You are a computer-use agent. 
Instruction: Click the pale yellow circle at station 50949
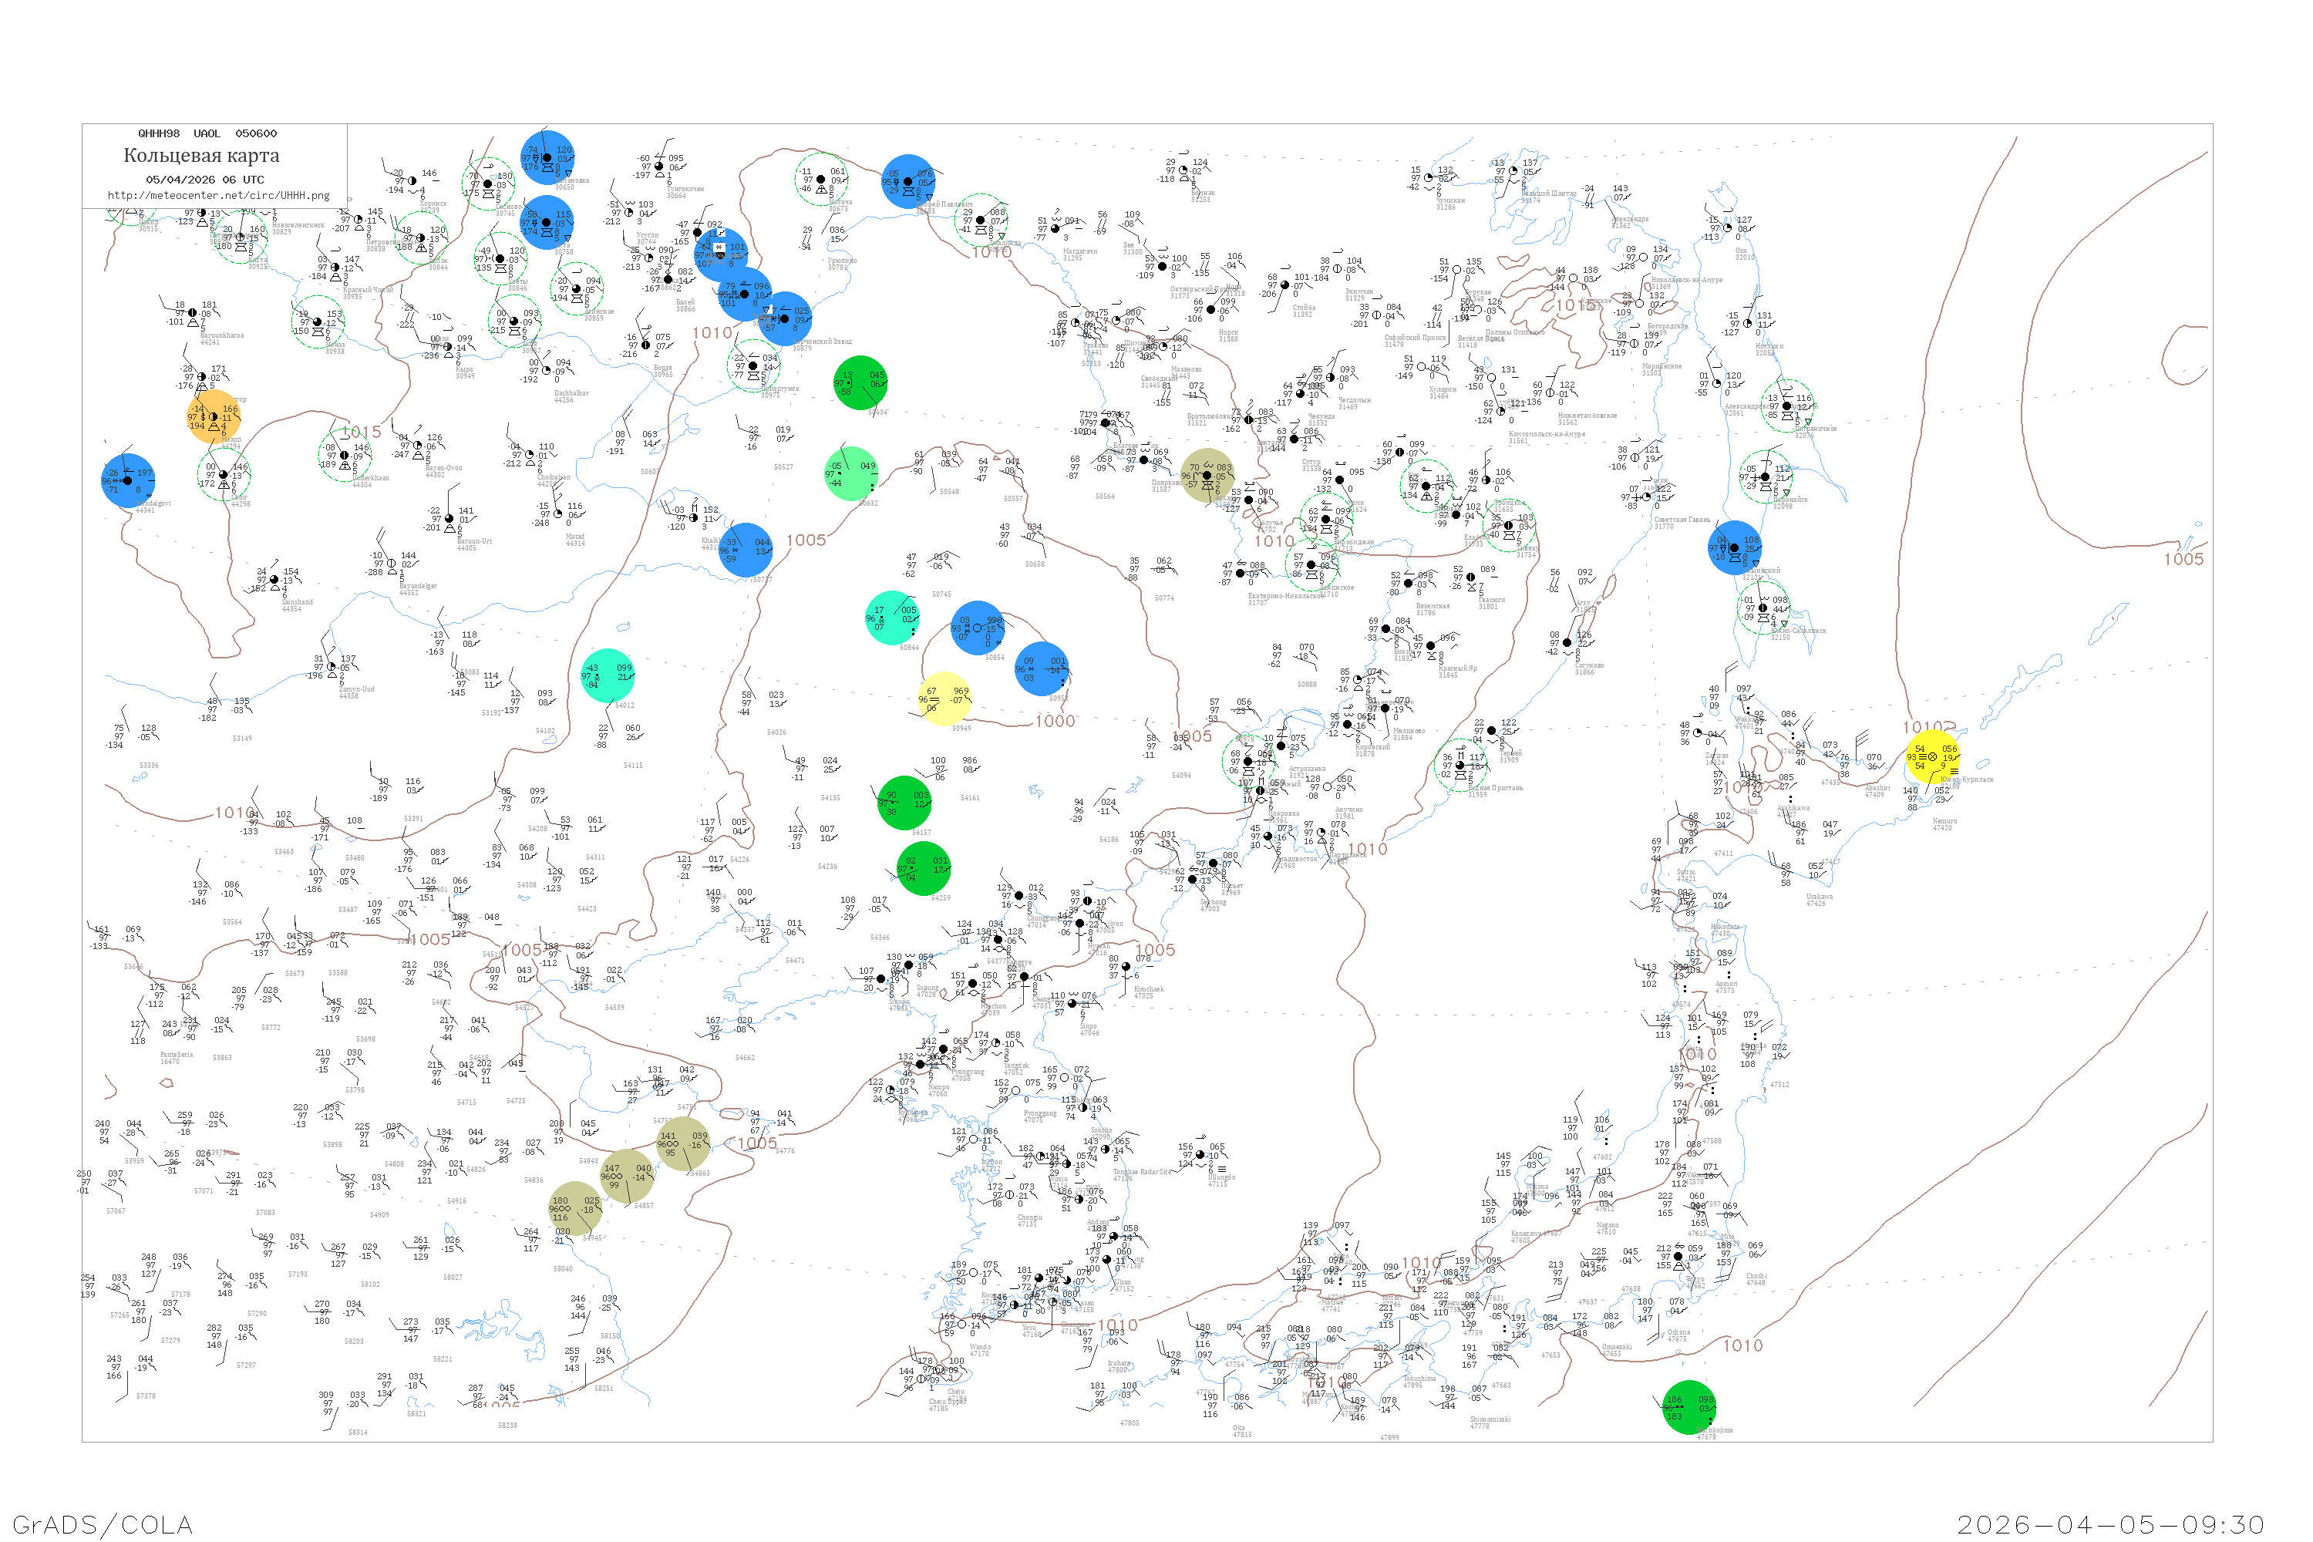(x=945, y=699)
